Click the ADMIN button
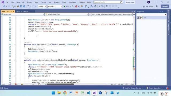 tap(165, 6)
